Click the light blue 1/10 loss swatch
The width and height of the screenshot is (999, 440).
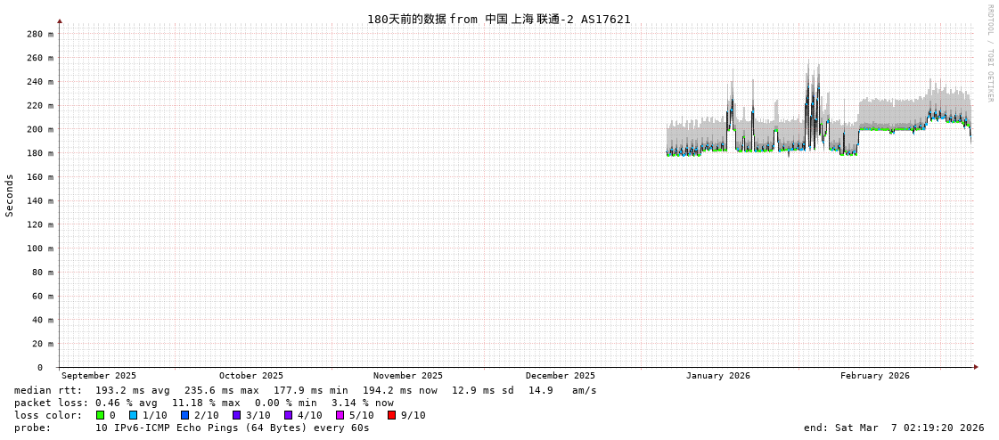coord(133,415)
